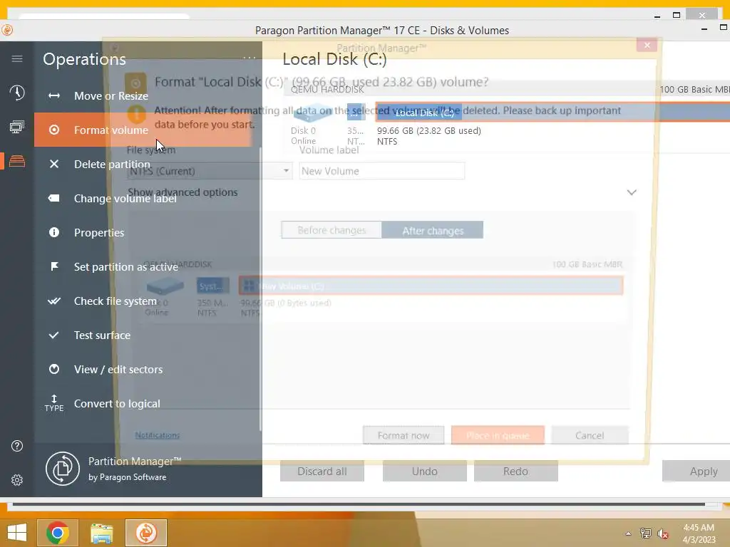Switch to Before changes tab
This screenshot has width=730, height=547.
point(331,230)
